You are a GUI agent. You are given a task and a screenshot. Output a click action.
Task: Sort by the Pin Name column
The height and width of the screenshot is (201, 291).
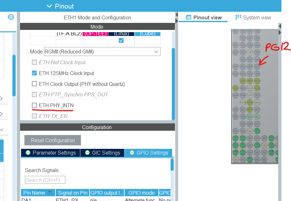38,193
